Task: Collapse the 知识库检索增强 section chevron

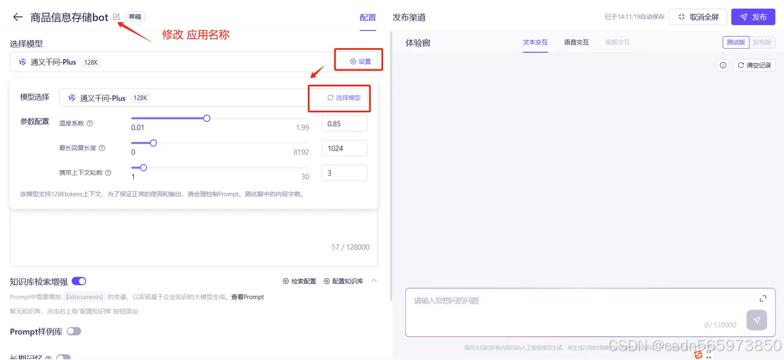Action: pos(374,280)
